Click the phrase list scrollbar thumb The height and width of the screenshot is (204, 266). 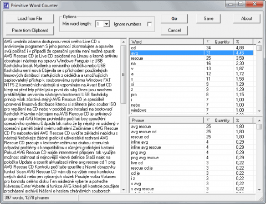259,127
